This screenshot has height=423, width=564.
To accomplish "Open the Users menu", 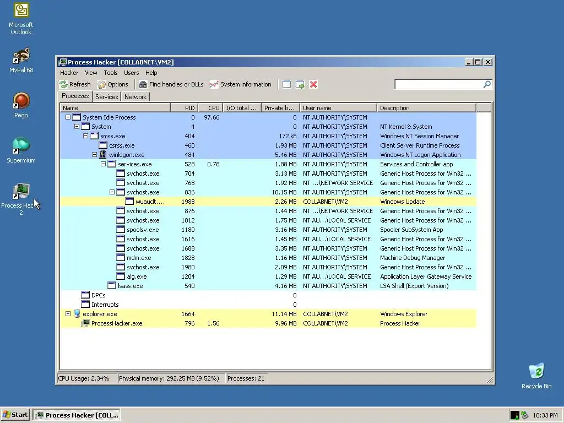I will (131, 73).
